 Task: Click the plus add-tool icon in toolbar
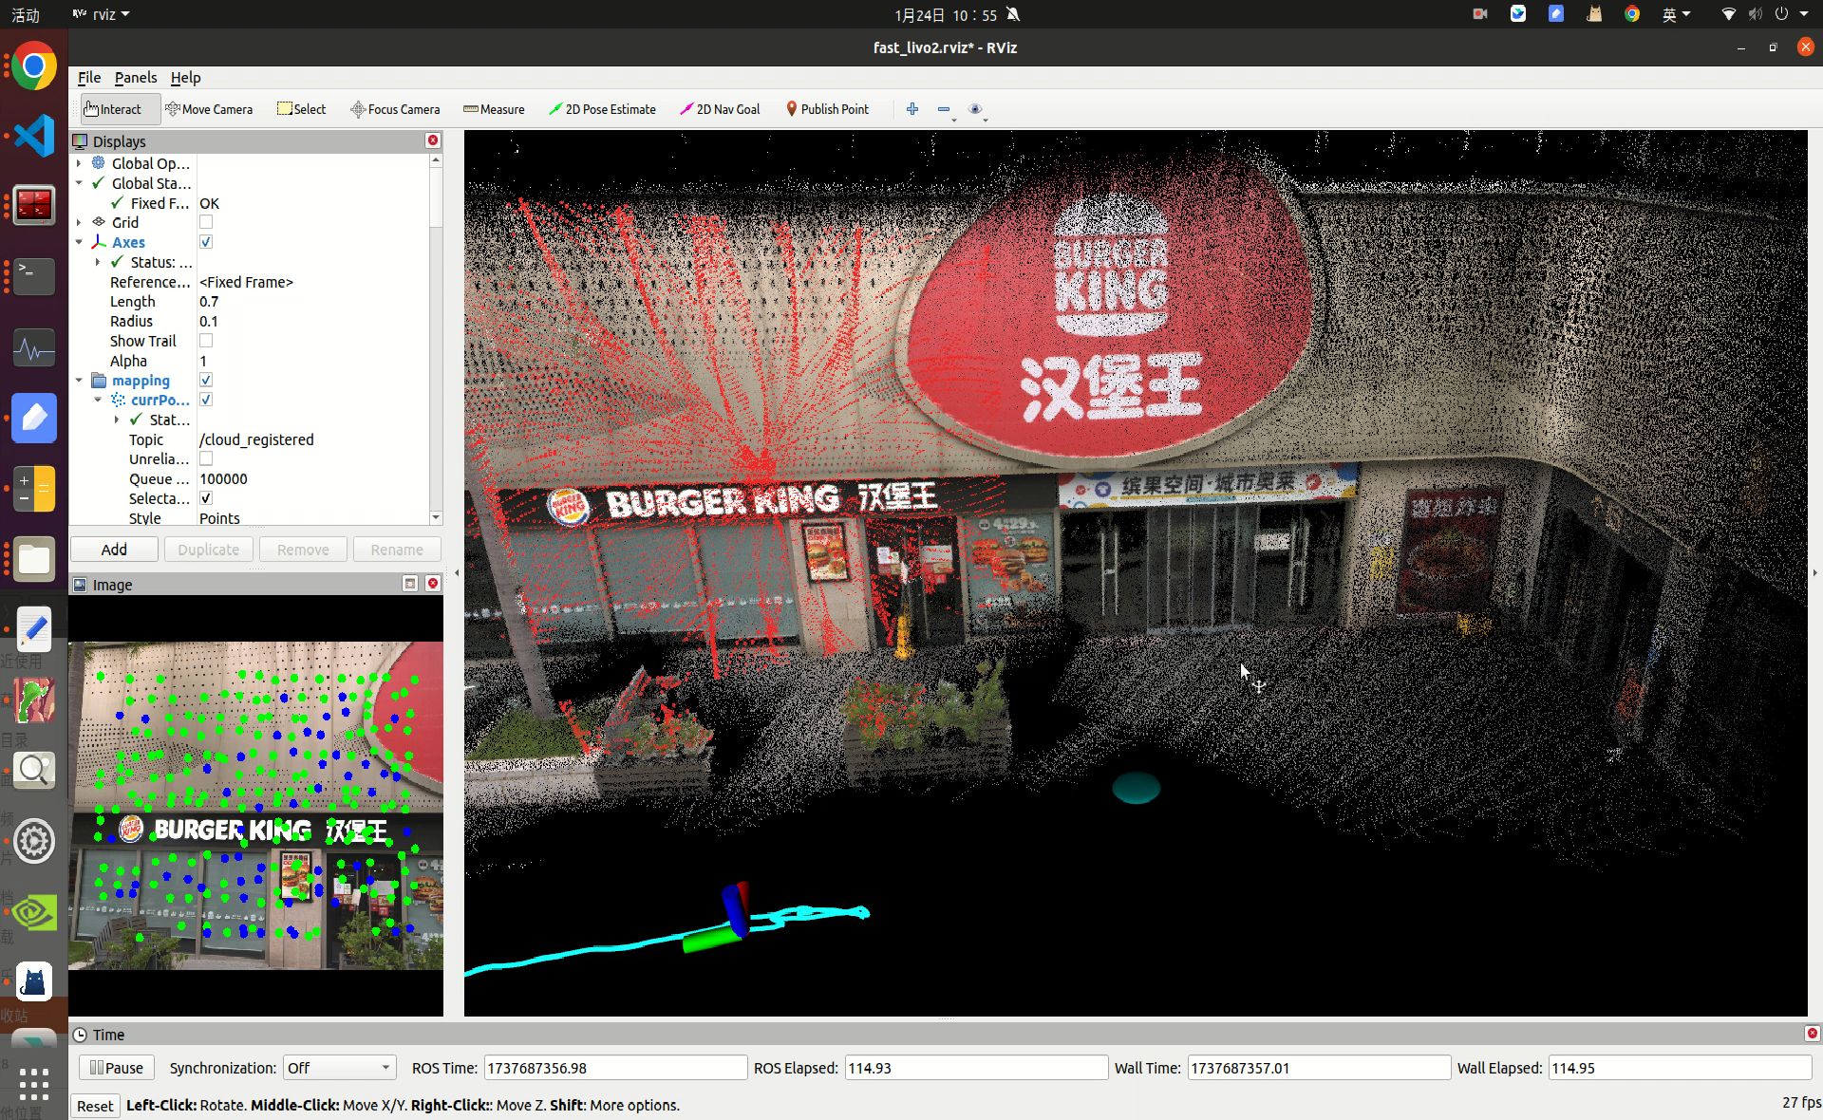pyautogui.click(x=912, y=109)
